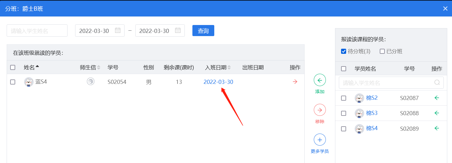The width and height of the screenshot is (452, 163).
Task: Click student number S02054
Action: coord(117,82)
